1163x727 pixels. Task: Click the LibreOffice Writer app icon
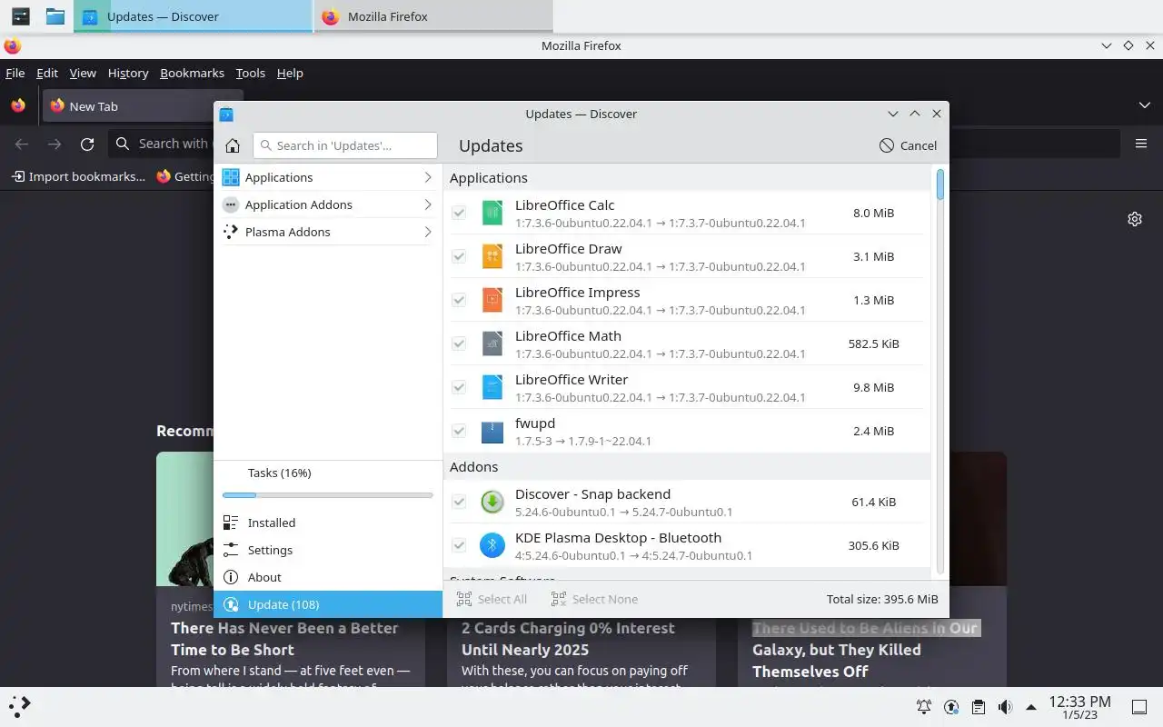tap(492, 387)
